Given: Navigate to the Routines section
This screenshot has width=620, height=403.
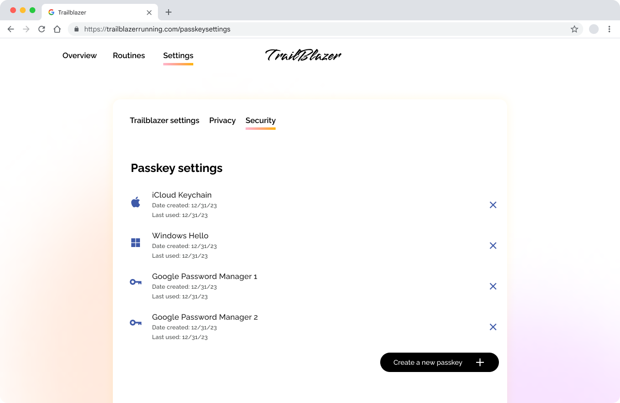Looking at the screenshot, I should click(x=129, y=55).
